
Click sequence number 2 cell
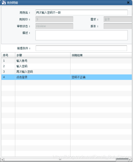(8, 66)
